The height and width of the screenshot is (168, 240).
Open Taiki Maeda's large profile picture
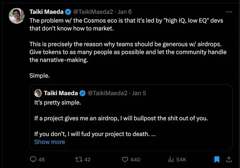tap(17, 16)
